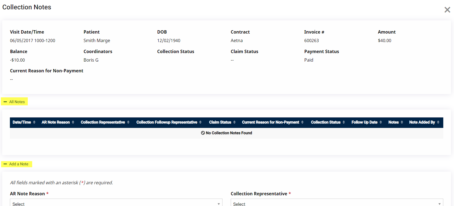Click the Note Added By header label
Image resolution: width=454 pixels, height=206 pixels.
422,122
